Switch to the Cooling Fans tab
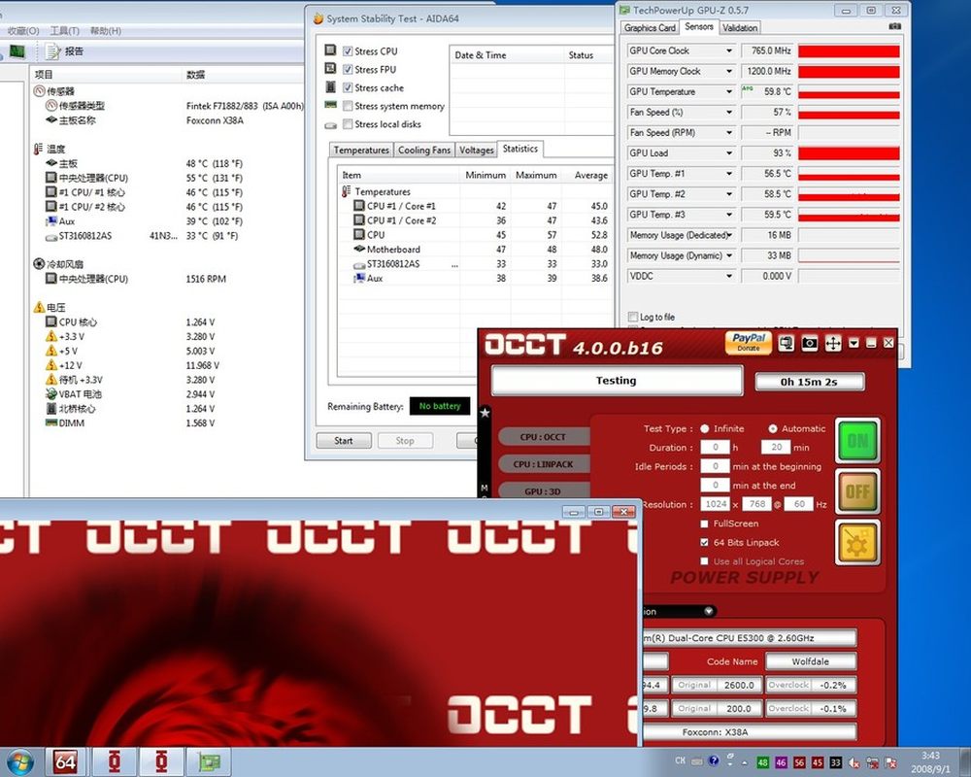971x777 pixels. [424, 151]
